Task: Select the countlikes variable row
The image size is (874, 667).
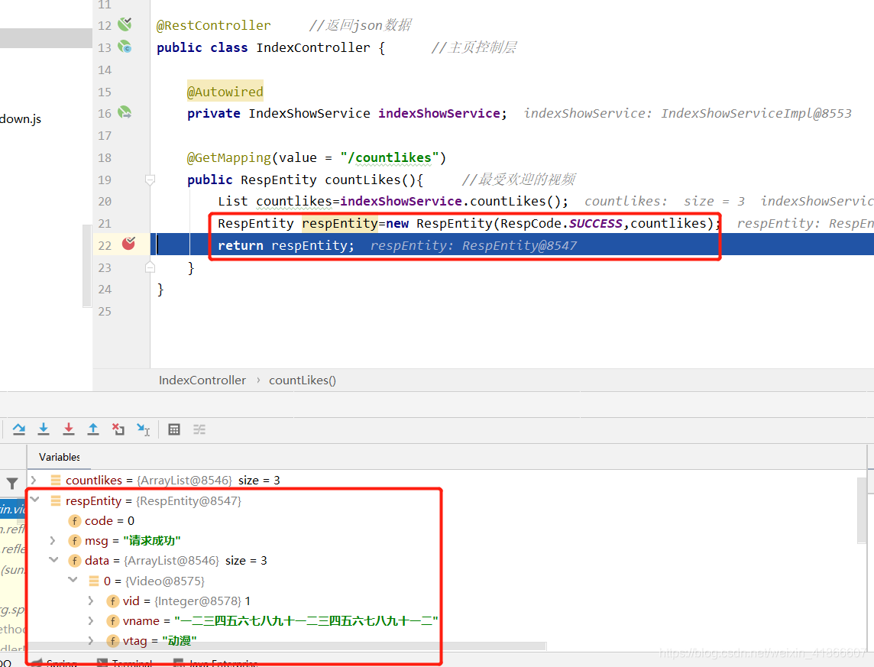Action: tap(446, 480)
